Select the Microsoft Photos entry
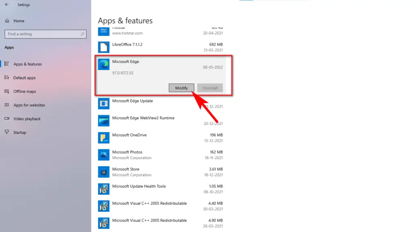413x232 pixels. (x=161, y=155)
